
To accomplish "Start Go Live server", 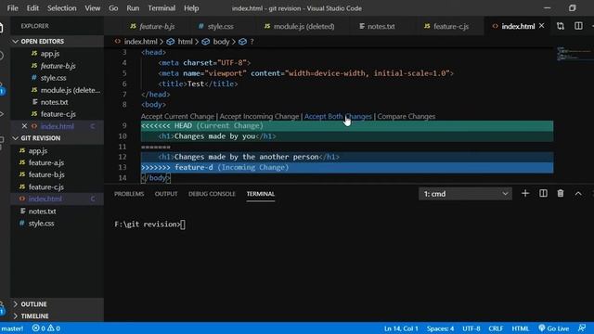I will [x=553, y=328].
